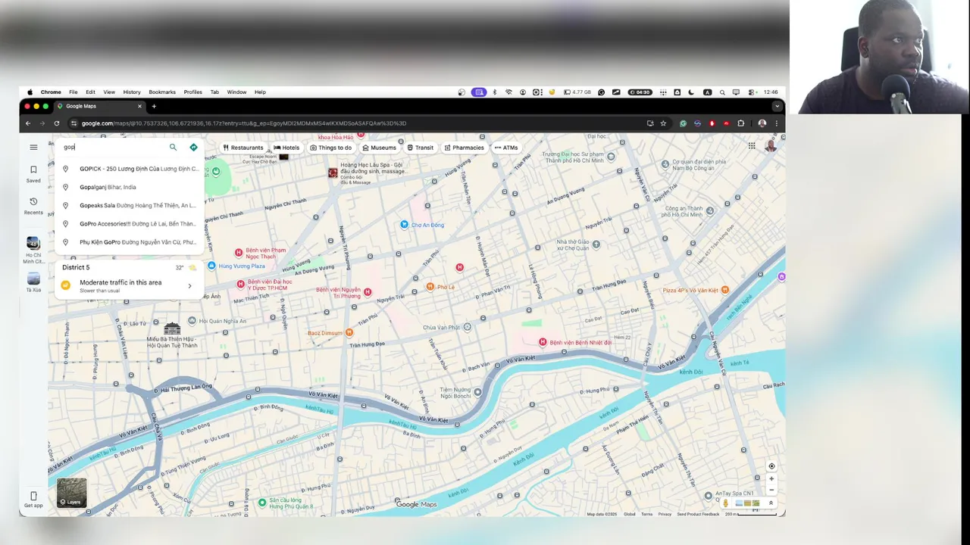This screenshot has width=970, height=545.
Task: Zoom in on the map
Action: click(771, 478)
